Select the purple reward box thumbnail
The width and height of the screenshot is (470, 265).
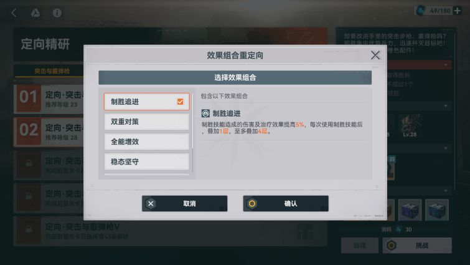(410, 210)
